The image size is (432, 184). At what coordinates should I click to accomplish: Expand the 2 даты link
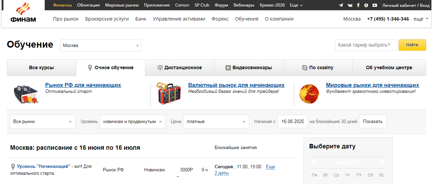[x=222, y=173]
